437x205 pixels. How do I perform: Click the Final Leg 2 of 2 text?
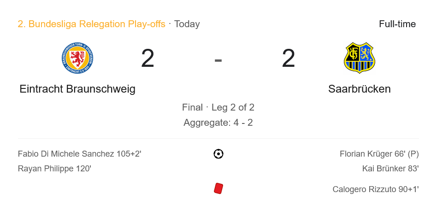(218, 107)
